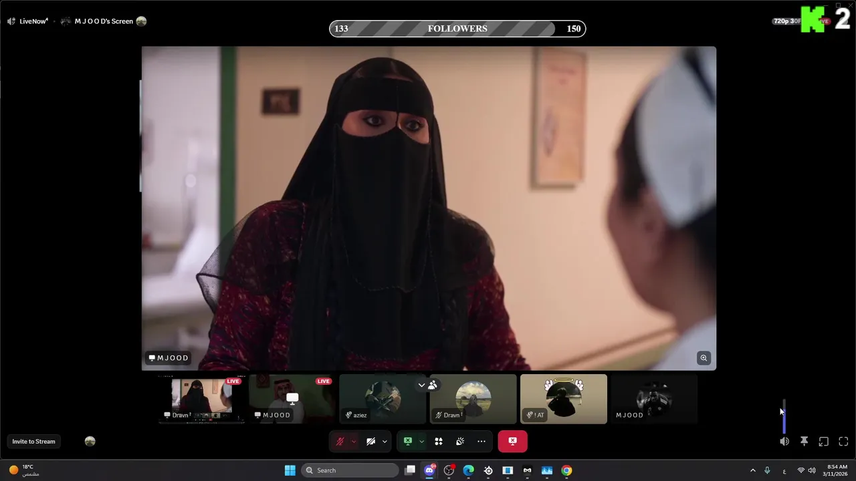Open OBS Studio from taskbar
The width and height of the screenshot is (856, 481).
click(x=449, y=470)
